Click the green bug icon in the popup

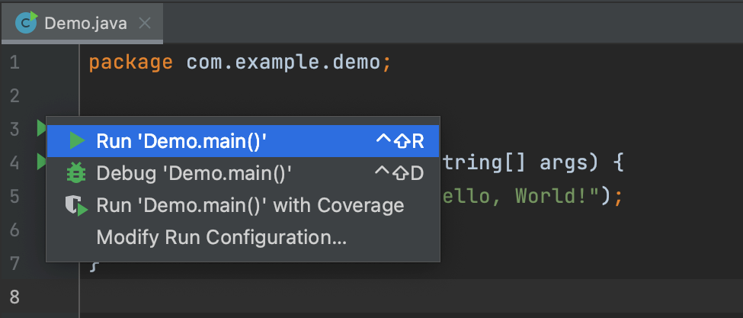(x=76, y=173)
